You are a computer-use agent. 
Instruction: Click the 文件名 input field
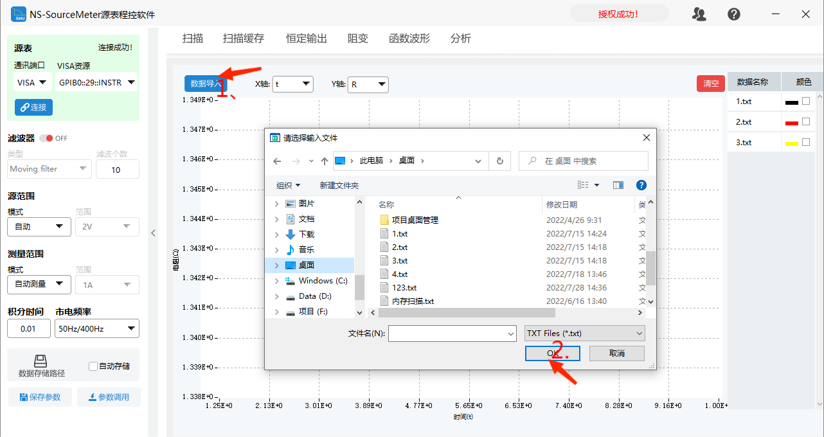[452, 333]
